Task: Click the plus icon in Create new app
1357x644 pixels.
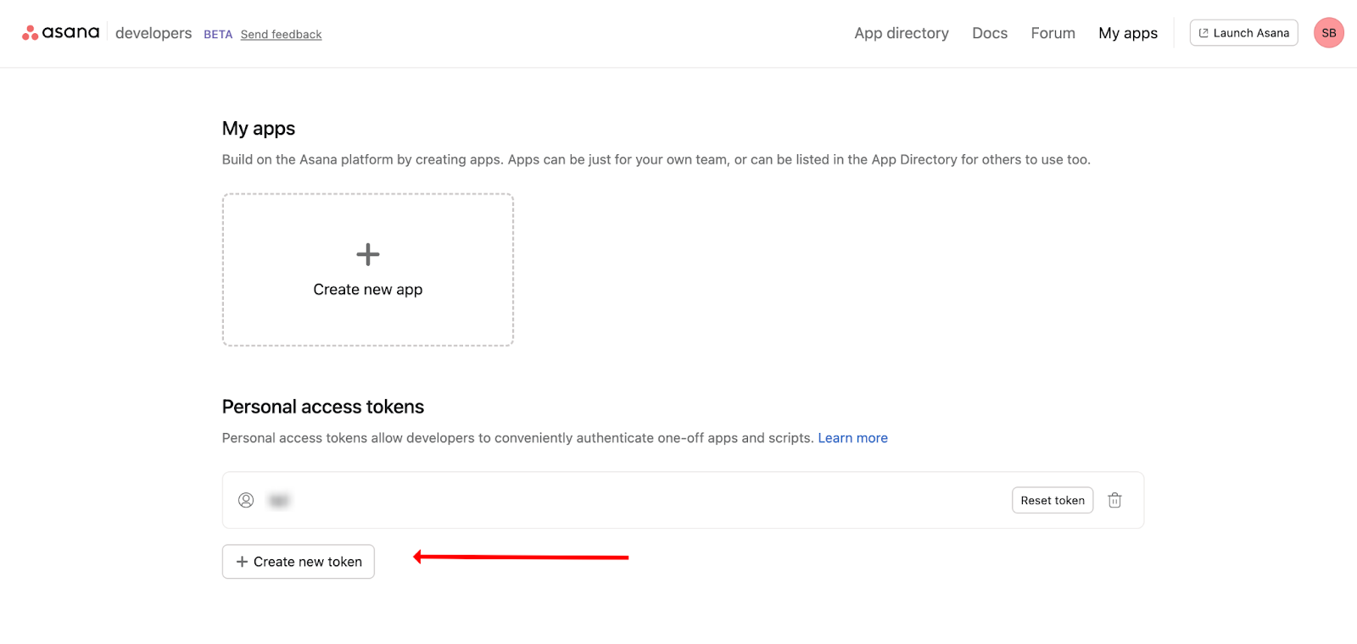Action: coord(368,254)
